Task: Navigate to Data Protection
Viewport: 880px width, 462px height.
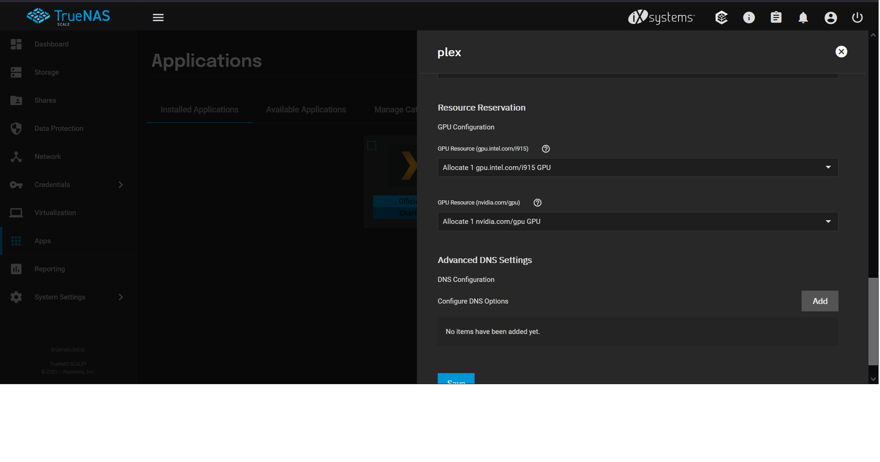Action: [59, 129]
